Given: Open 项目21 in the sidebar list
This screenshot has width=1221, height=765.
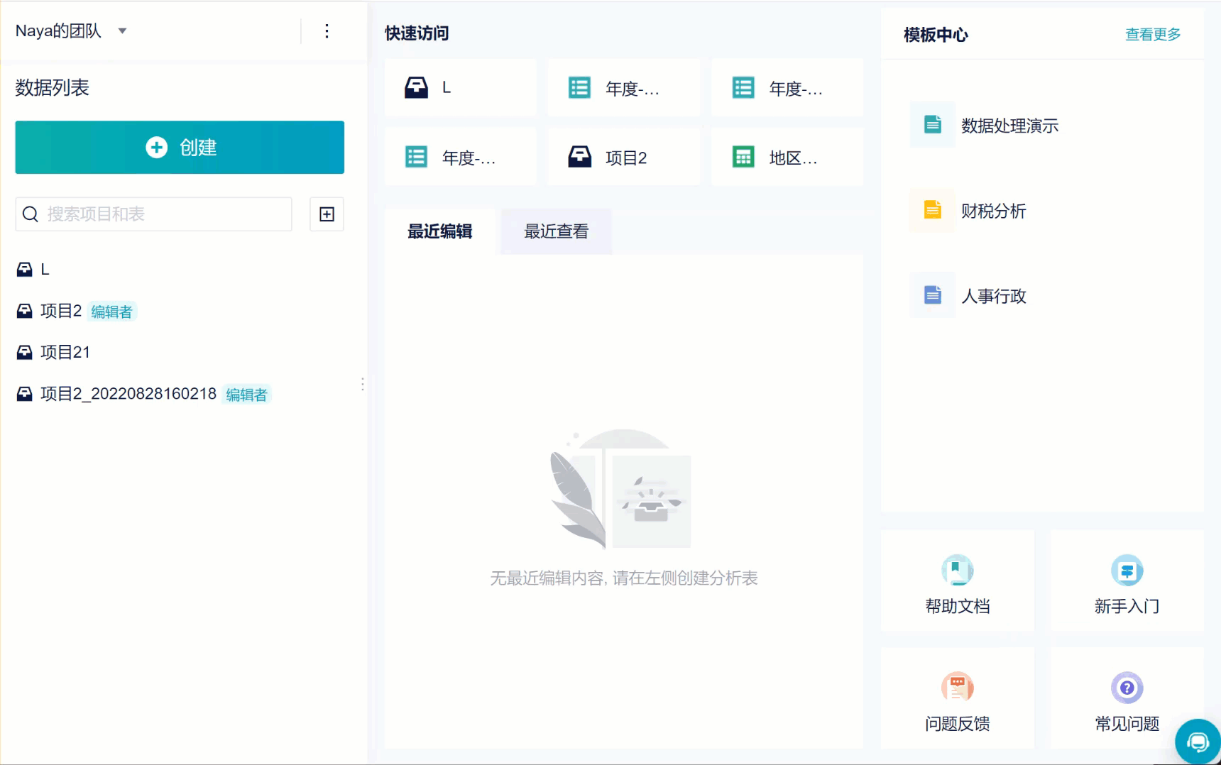Looking at the screenshot, I should click(x=54, y=353).
